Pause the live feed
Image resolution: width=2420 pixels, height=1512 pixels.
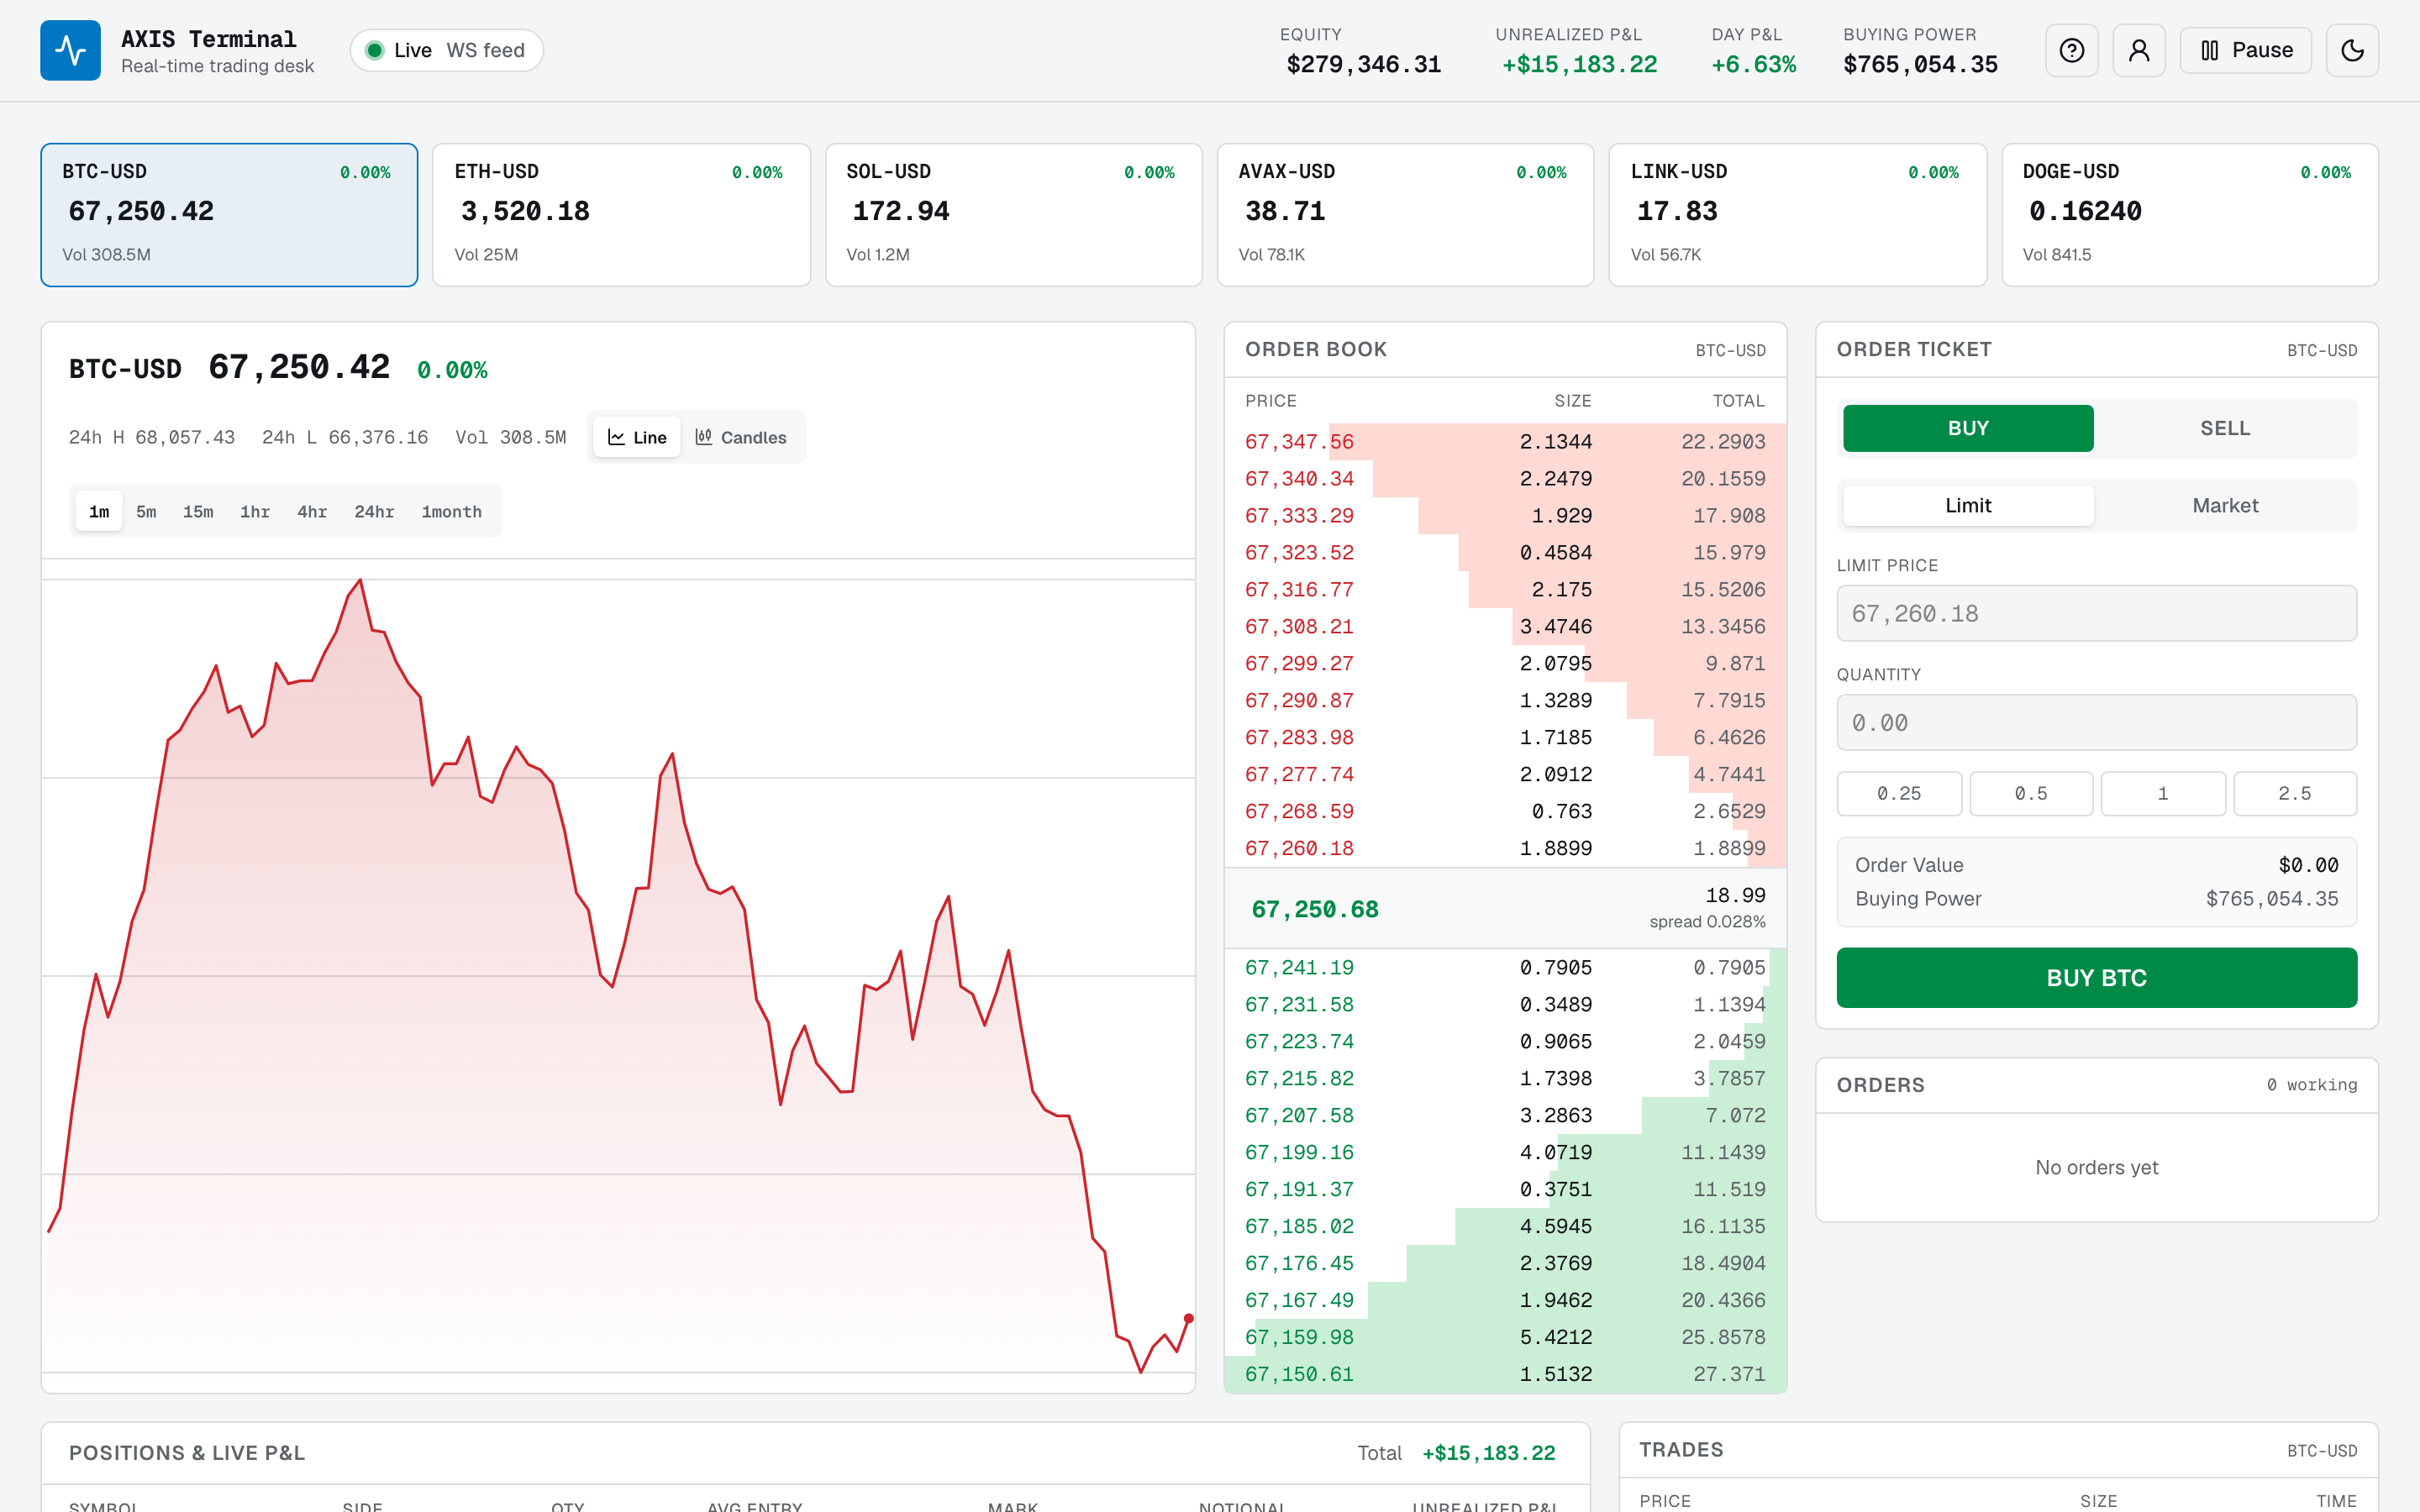[2245, 50]
